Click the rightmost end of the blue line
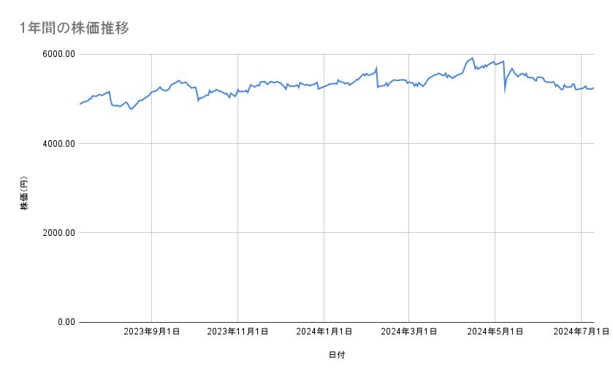The image size is (613, 379). coord(594,88)
